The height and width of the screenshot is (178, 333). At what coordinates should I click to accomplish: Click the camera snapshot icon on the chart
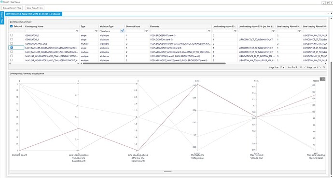tap(322, 79)
